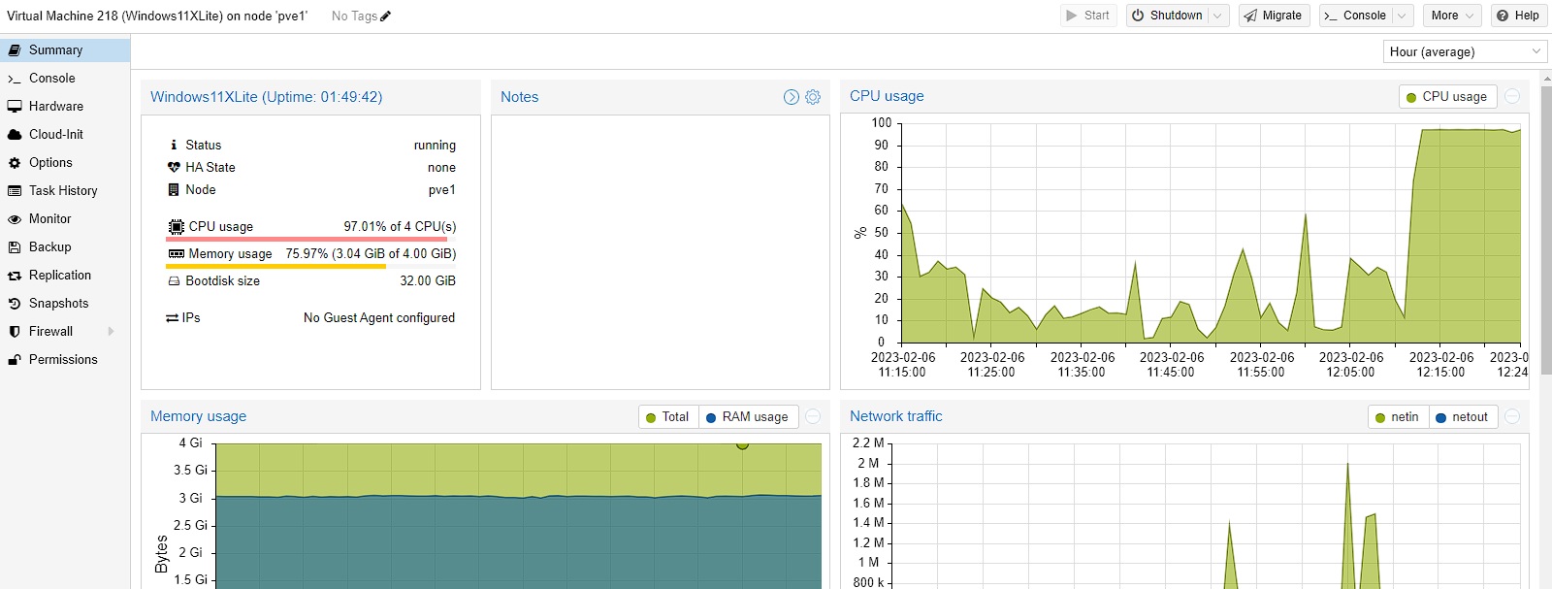Image resolution: width=1552 pixels, height=589 pixels.
Task: View Task History
Action: 64,191
